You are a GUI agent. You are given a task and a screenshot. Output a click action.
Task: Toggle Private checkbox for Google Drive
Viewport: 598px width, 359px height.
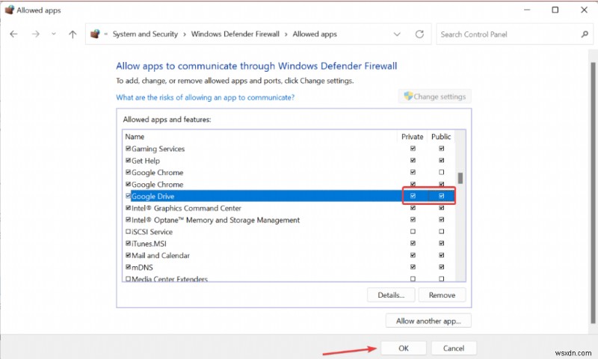[413, 197]
